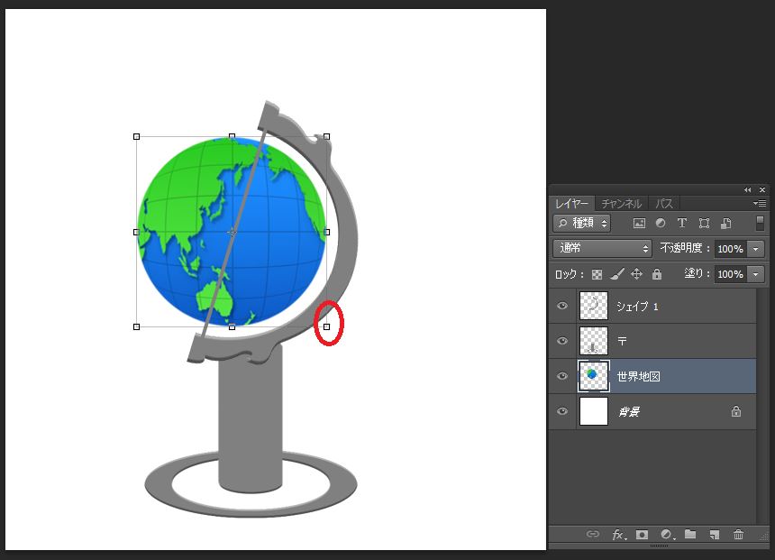Hide the シェイプ 1 layer

point(563,307)
